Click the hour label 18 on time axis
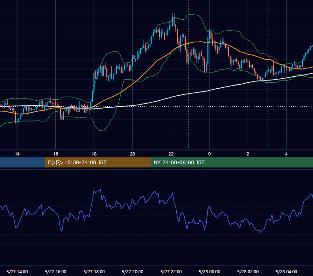 94,154
